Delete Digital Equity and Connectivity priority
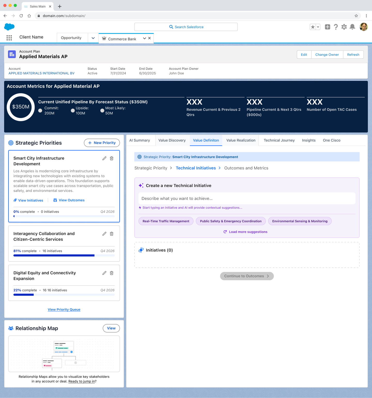The image size is (372, 398). (112, 273)
